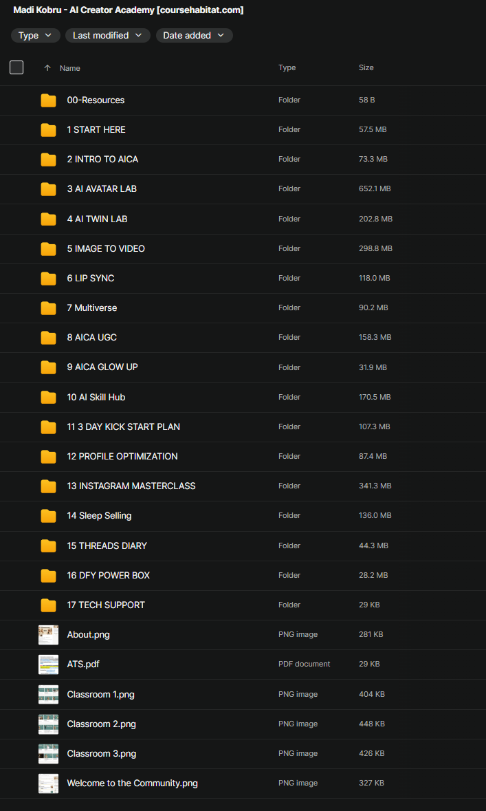This screenshot has width=486, height=811.
Task: Click the ATS.pdf document thumbnail
Action: [x=48, y=664]
